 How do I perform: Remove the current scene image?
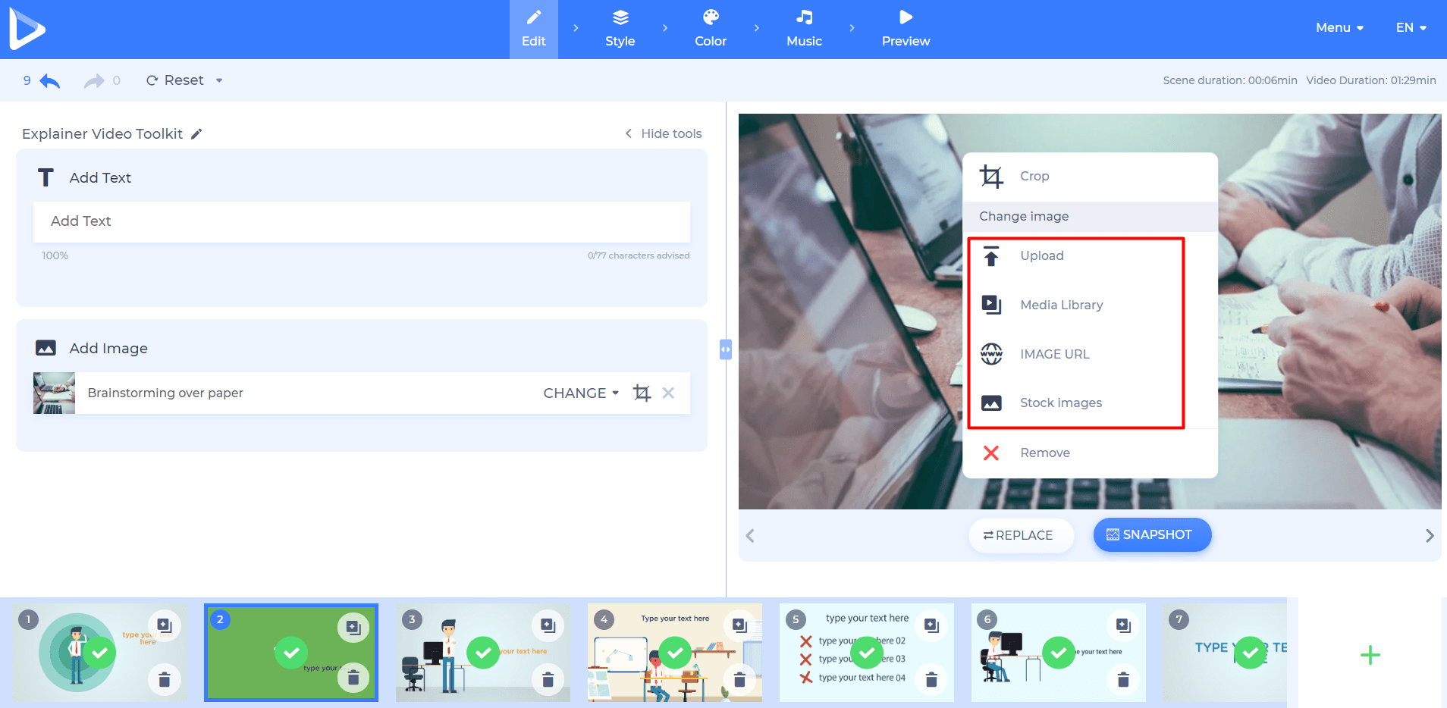[x=1044, y=453]
